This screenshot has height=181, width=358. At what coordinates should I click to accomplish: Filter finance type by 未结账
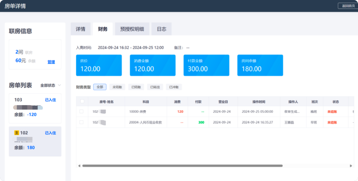117,87
